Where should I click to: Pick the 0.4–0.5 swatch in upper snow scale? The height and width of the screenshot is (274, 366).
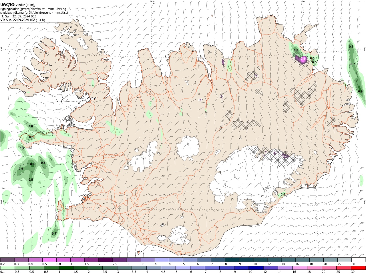(35, 260)
